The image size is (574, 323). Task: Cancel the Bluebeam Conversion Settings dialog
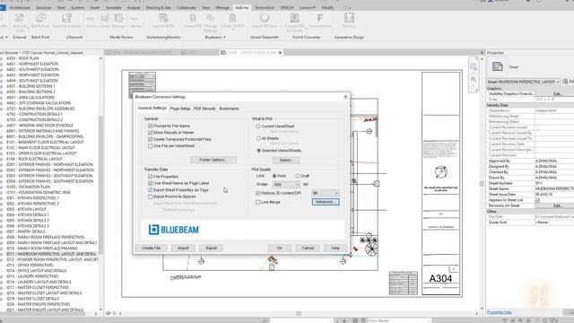pyautogui.click(x=308, y=248)
